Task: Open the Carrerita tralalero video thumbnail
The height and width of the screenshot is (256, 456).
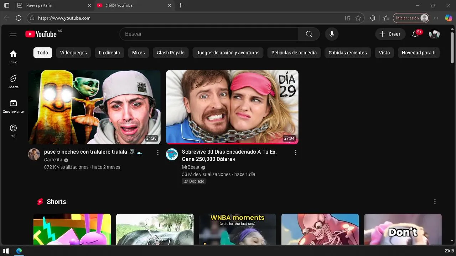Action: pyautogui.click(x=94, y=107)
